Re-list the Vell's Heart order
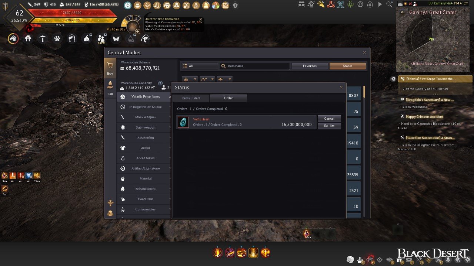The height and width of the screenshot is (266, 474). (329, 126)
